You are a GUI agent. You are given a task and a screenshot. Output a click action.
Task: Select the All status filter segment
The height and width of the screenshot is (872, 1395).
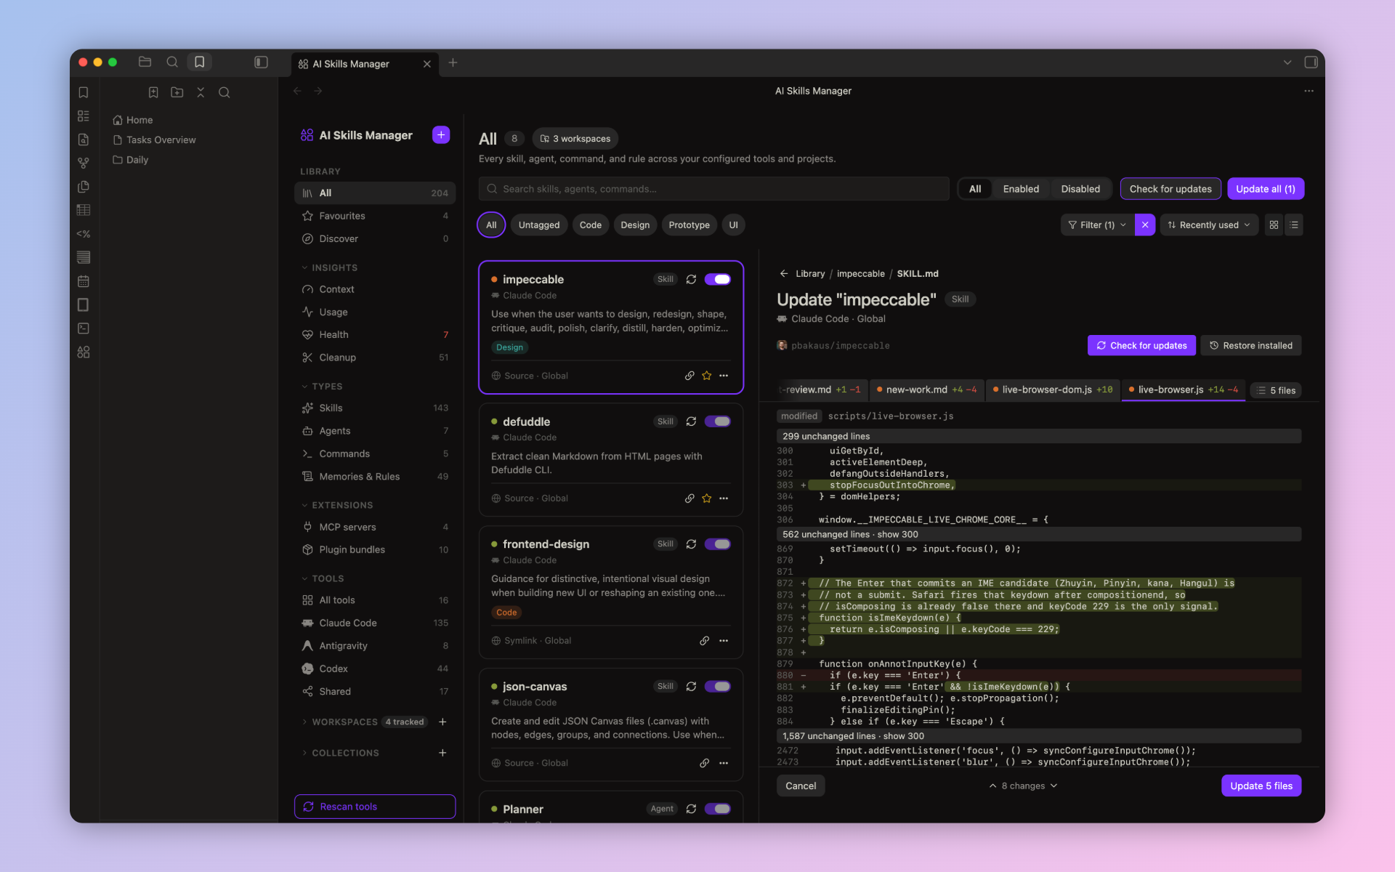975,189
